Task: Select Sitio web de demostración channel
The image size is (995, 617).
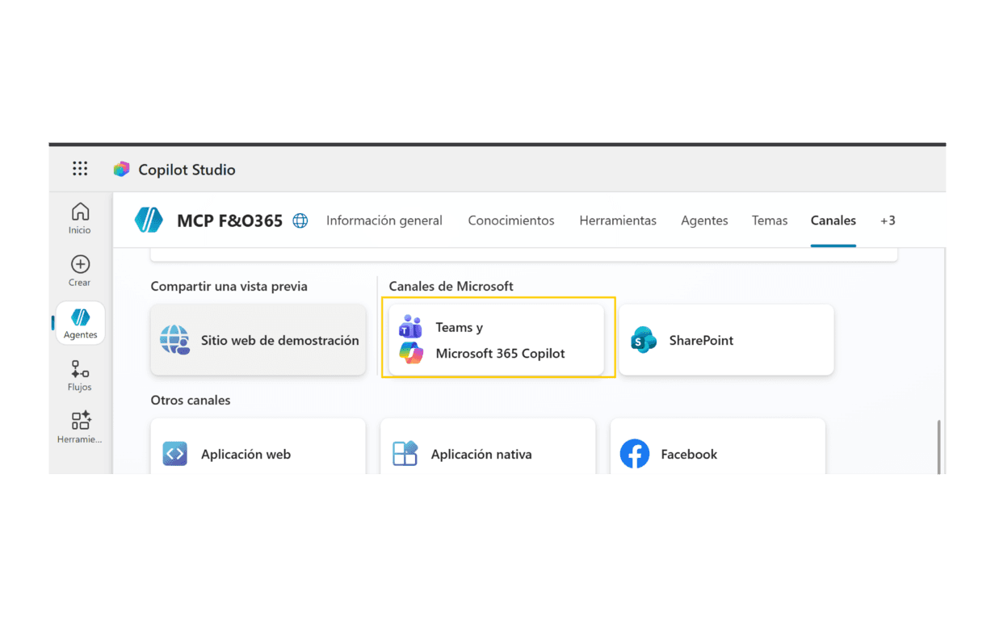Action: click(258, 340)
